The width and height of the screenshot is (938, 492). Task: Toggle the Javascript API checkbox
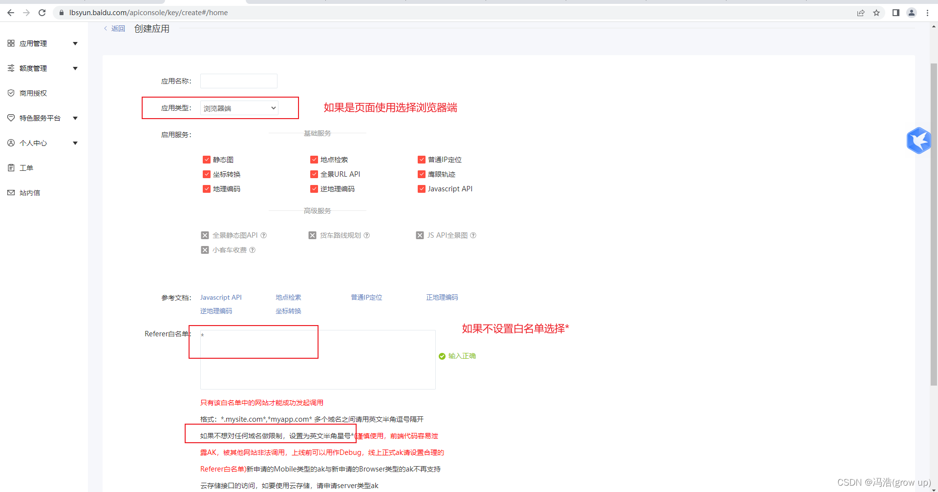click(422, 189)
